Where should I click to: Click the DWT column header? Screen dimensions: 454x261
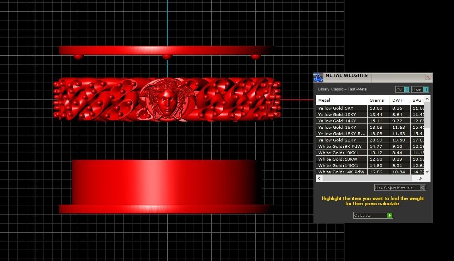[399, 100]
